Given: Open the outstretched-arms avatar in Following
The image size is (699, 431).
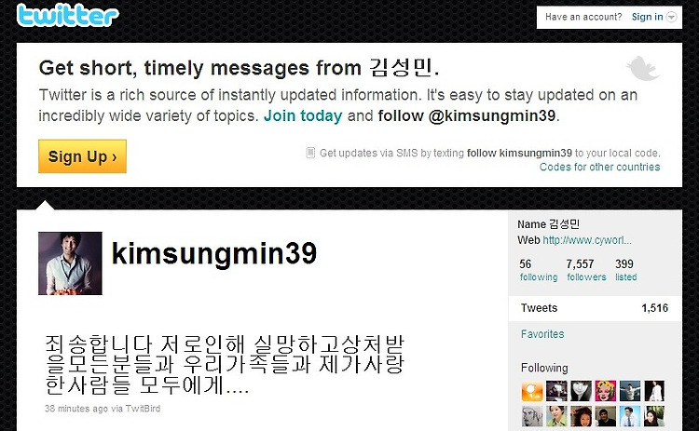Looking at the screenshot, I should click(629, 391).
